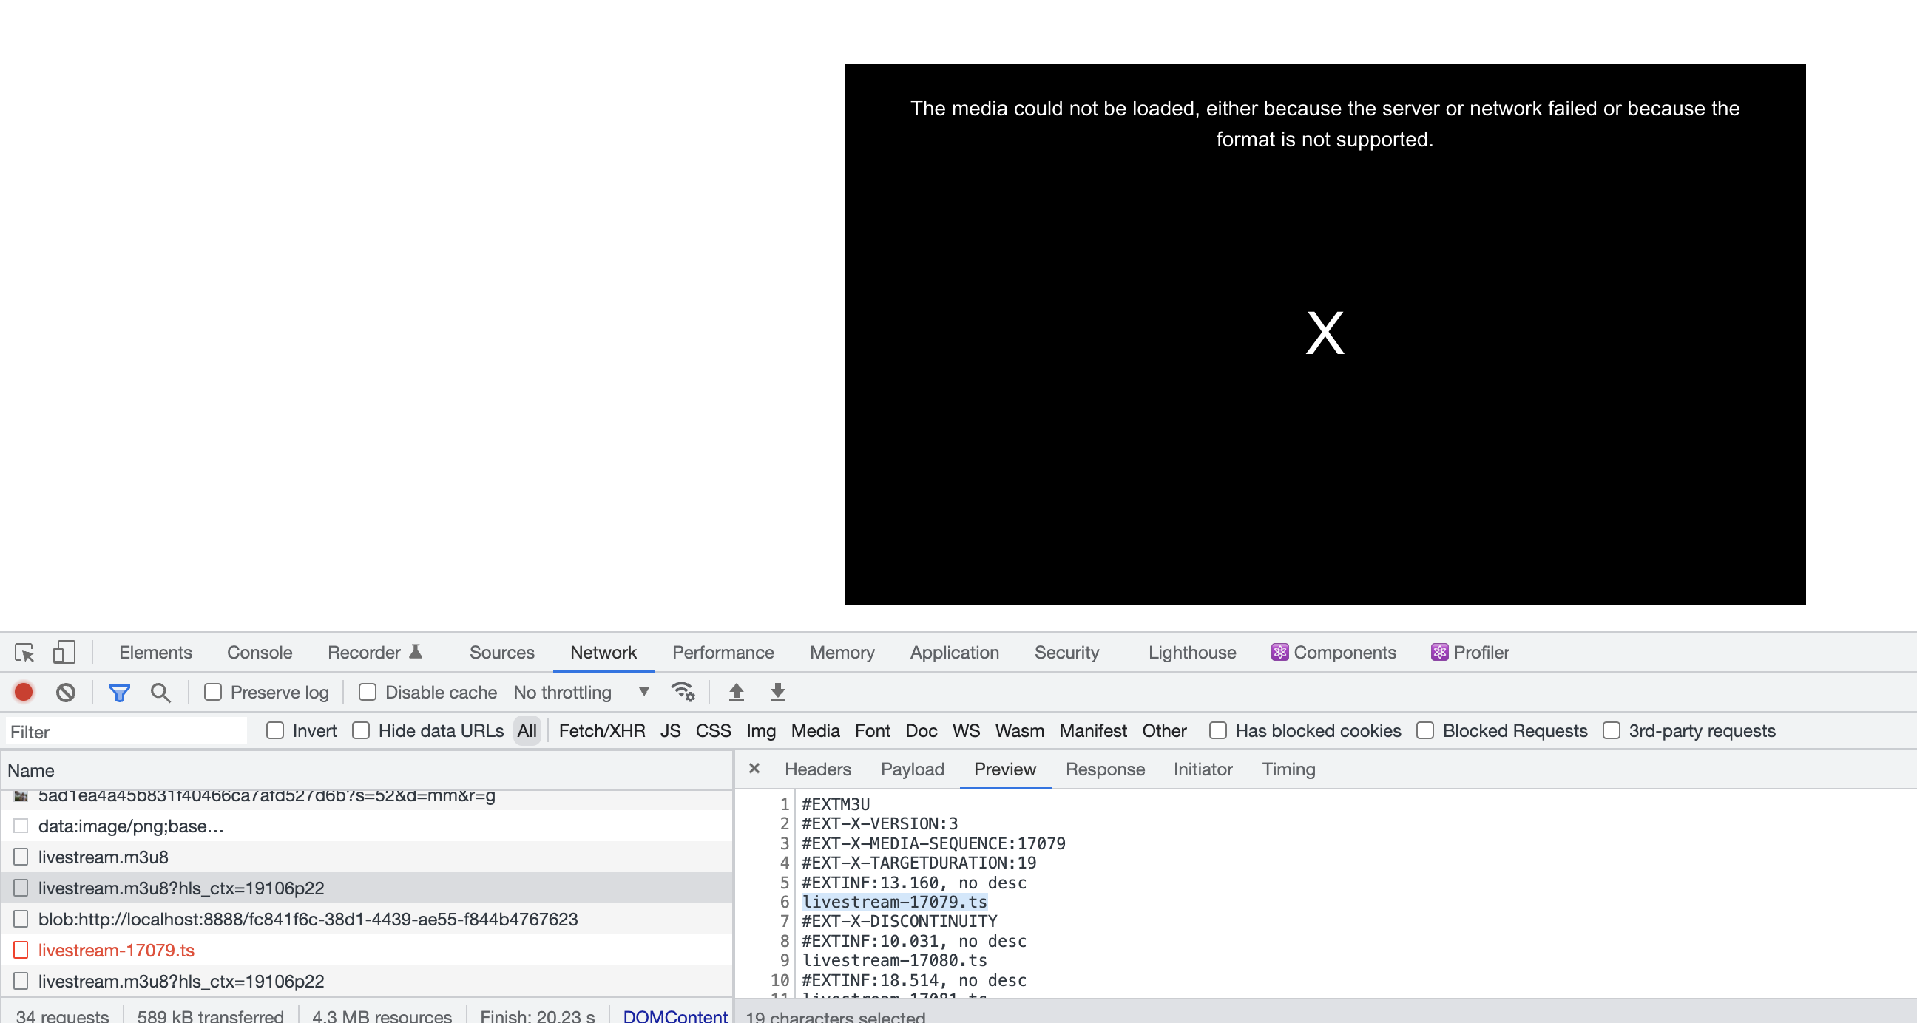Open the Response tab of the request
This screenshot has height=1023, width=1917.
1104,769
